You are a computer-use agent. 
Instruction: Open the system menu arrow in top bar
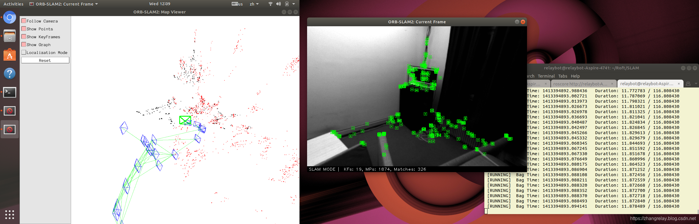294,4
